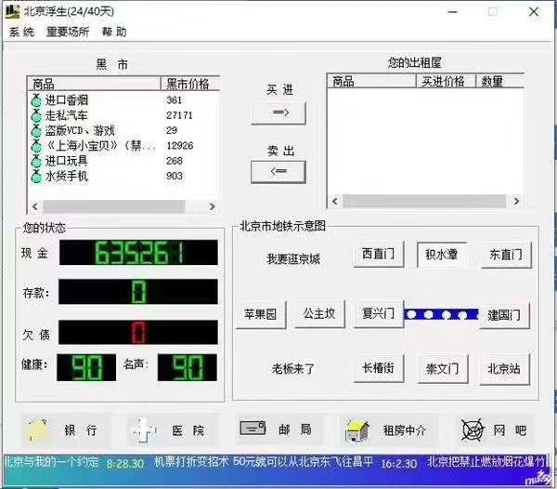Image resolution: width=557 pixels, height=489 pixels.
Task: Click the money bag icon beside 水货手机
Action: coord(37,176)
